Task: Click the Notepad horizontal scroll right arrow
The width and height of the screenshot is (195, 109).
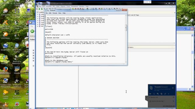Action: coord(124,64)
